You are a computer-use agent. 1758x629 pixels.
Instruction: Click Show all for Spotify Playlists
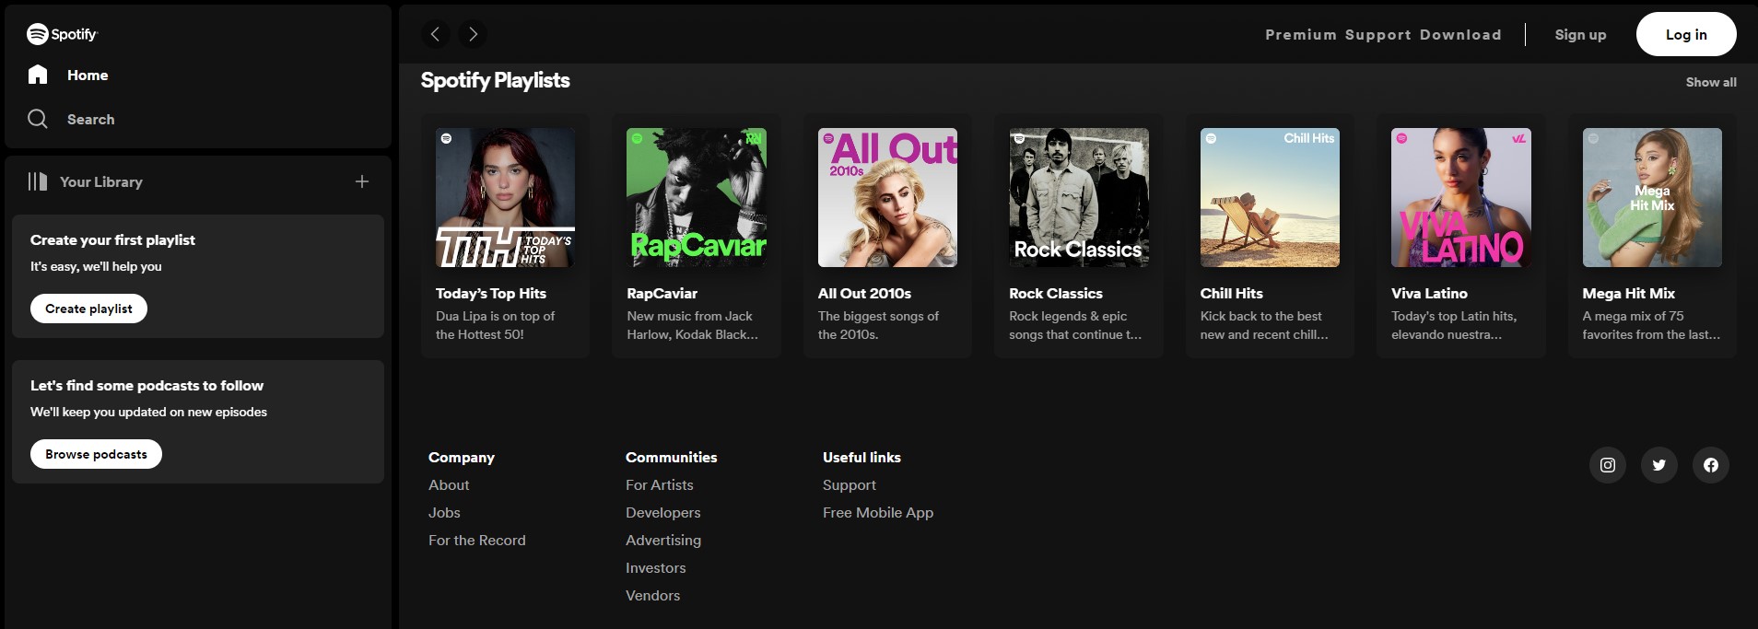(x=1711, y=82)
